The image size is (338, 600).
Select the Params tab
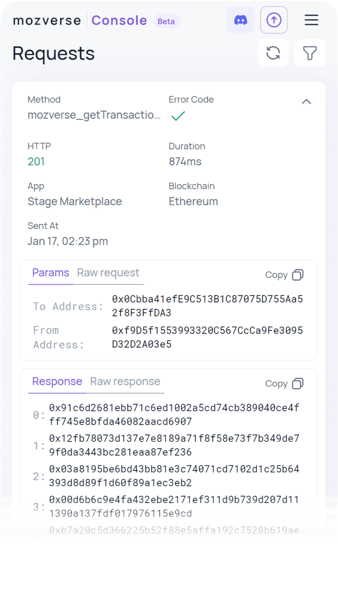(51, 273)
